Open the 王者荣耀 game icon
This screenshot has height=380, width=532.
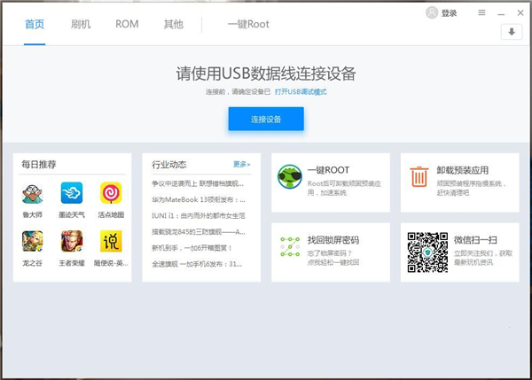pos(72,241)
